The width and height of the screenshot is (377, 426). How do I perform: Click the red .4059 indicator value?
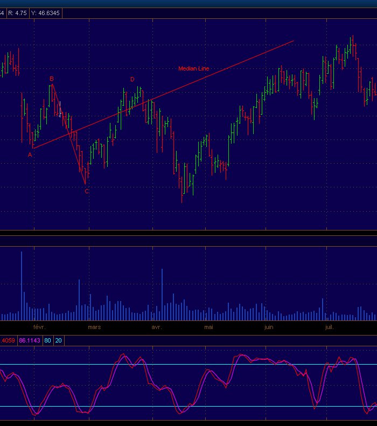tap(8, 340)
